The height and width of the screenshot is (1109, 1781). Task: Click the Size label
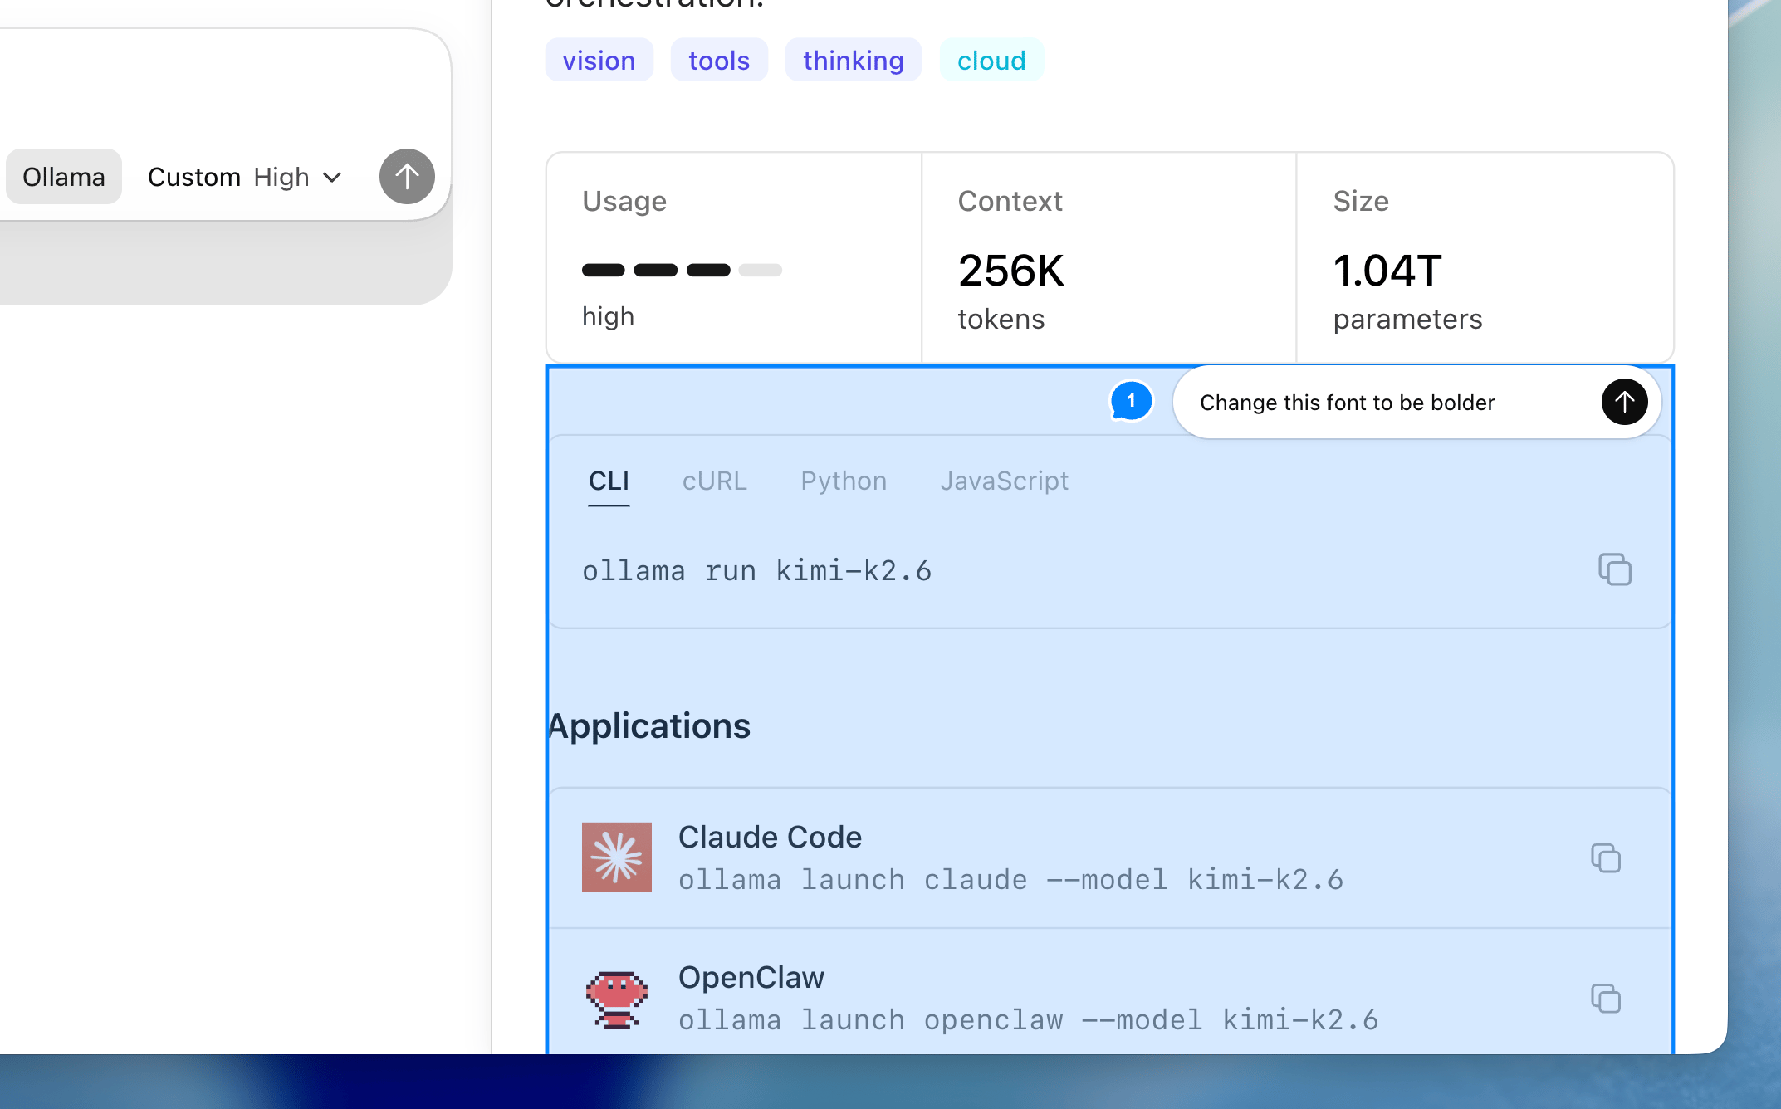coord(1361,202)
